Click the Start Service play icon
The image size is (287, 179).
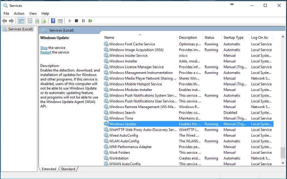pos(70,21)
